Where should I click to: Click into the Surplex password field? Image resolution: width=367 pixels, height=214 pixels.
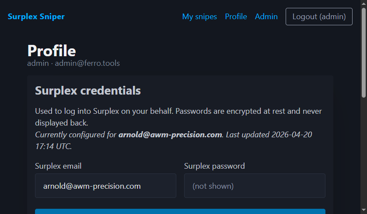pos(255,186)
